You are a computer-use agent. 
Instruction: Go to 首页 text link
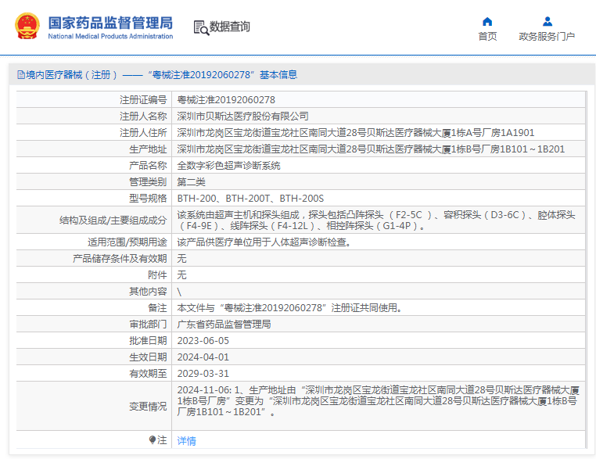[x=487, y=37]
